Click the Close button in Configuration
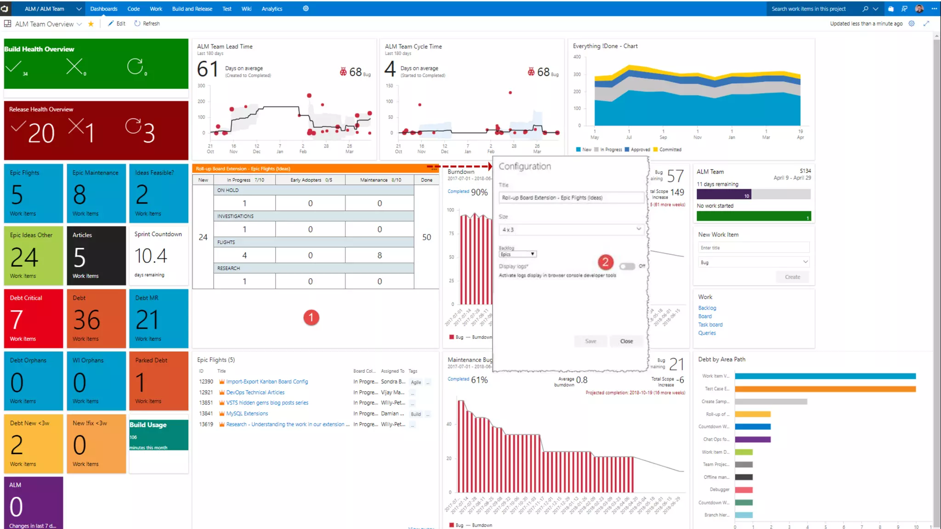941x529 pixels. (626, 341)
